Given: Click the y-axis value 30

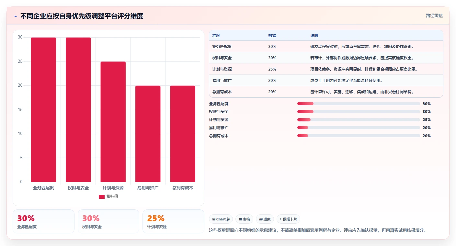Looking at the screenshot, I should point(20,37).
